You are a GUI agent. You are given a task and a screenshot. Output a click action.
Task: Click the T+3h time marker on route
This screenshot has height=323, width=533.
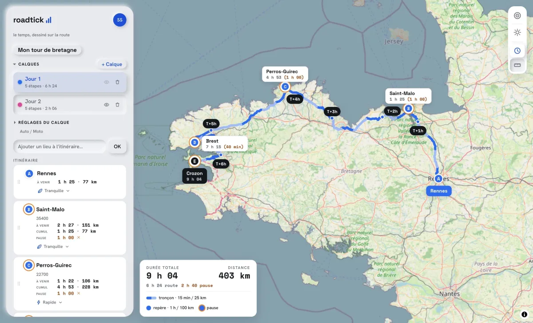pos(332,112)
